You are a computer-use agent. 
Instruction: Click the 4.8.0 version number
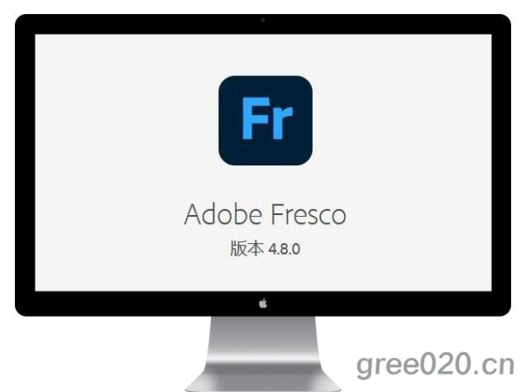[x=285, y=249]
